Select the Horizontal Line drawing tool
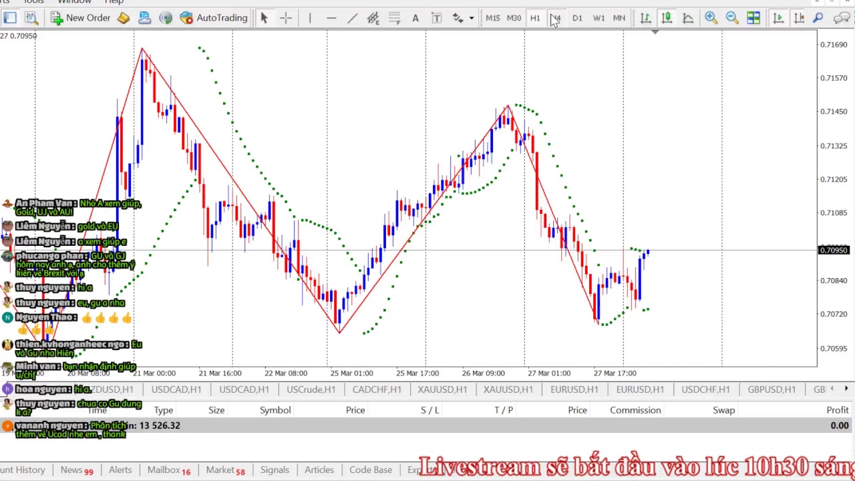Viewport: 855px width, 481px height. click(x=331, y=18)
